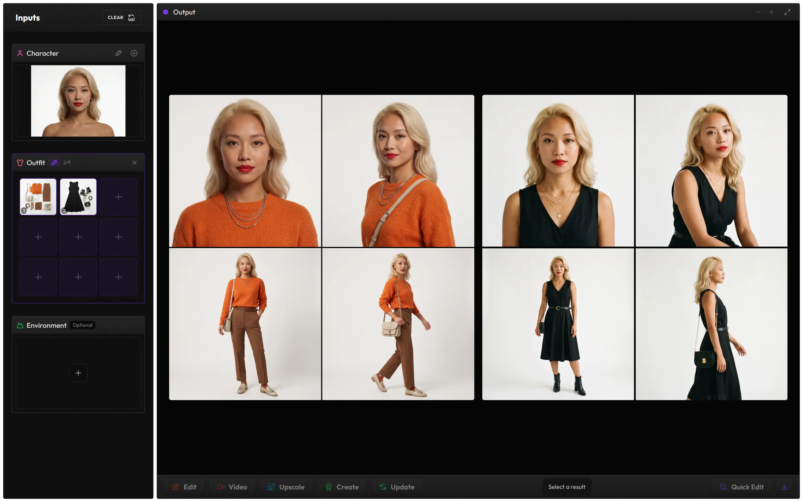The height and width of the screenshot is (502, 803).
Task: Click the CLEAR button in Inputs
Action: [x=121, y=17]
